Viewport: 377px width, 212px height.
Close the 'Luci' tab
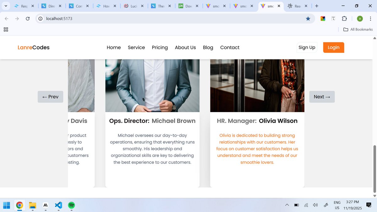[142, 6]
